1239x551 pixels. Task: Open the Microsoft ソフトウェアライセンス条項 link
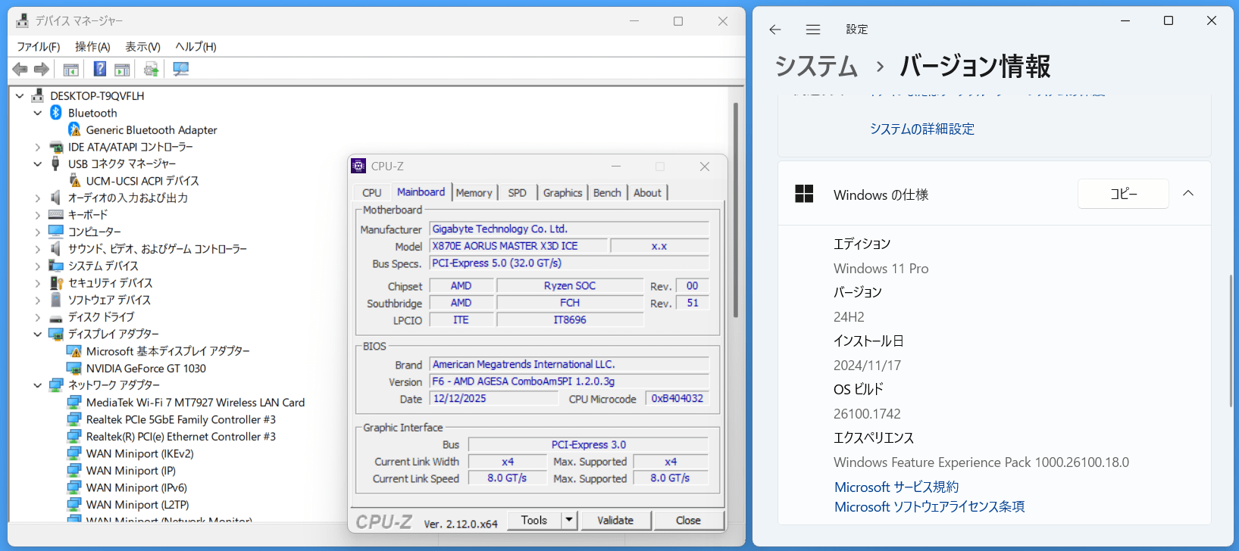[929, 507]
